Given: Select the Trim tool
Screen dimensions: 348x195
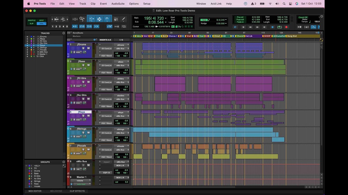Looking at the screenshot, I should pyautogui.click(x=92, y=19).
